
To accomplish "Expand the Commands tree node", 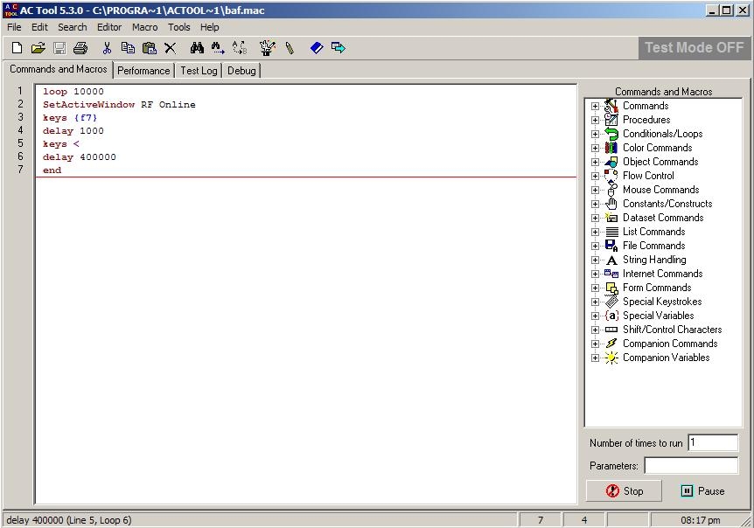I will 596,107.
